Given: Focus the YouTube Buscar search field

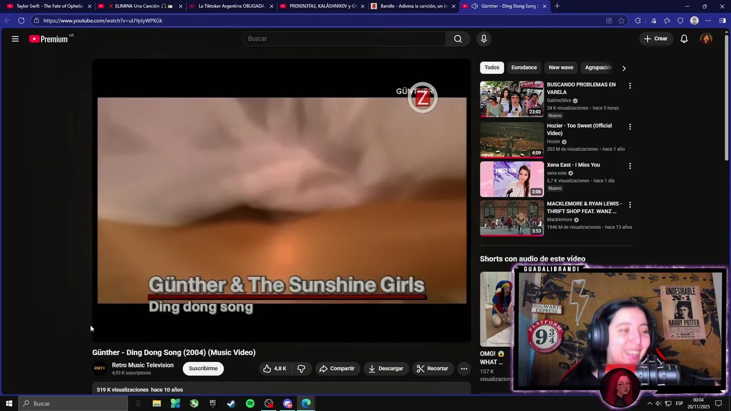Looking at the screenshot, I should coord(344,39).
